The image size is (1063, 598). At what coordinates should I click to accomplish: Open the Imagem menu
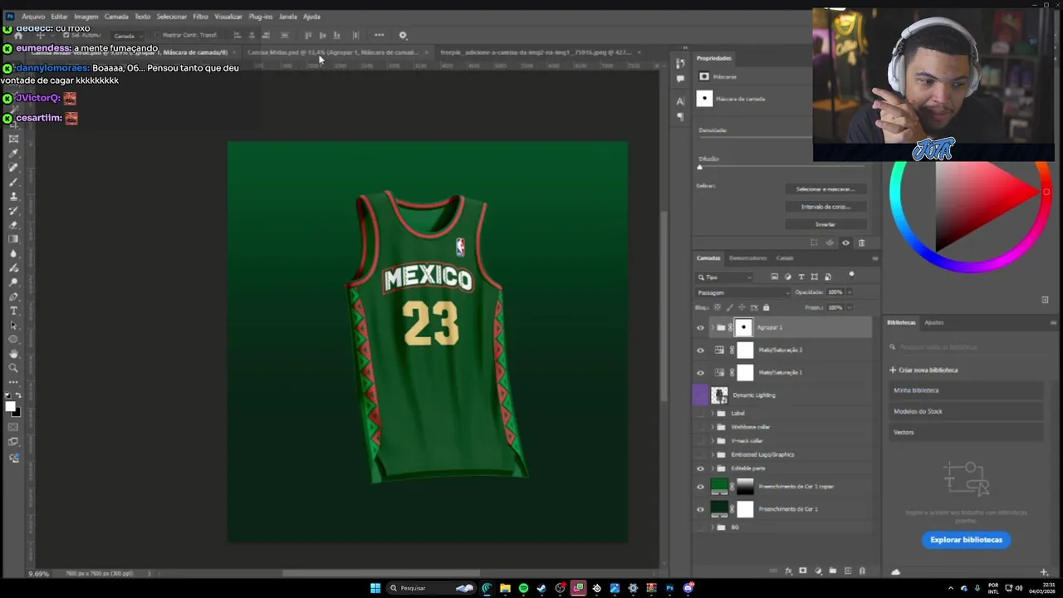tap(86, 17)
